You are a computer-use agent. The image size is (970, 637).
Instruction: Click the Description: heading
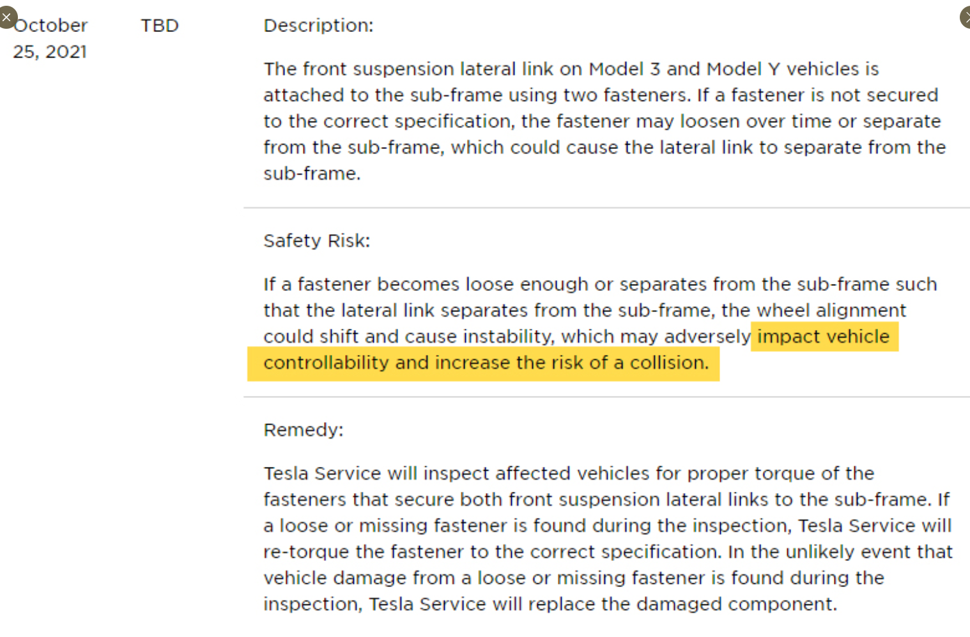coord(318,26)
